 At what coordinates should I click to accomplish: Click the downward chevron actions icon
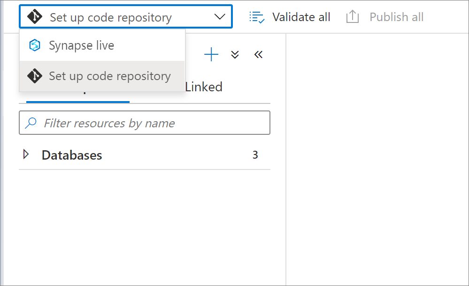[x=235, y=55]
